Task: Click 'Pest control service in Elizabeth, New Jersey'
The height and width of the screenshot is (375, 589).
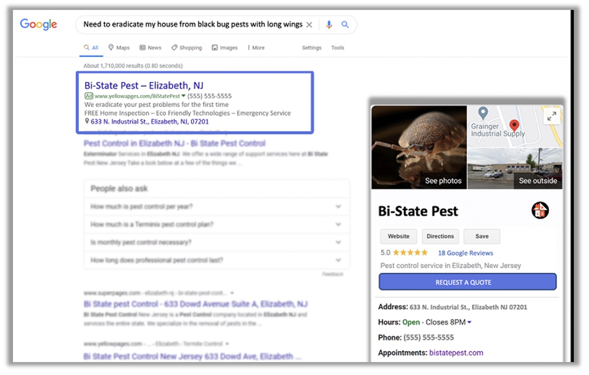Action: click(451, 266)
